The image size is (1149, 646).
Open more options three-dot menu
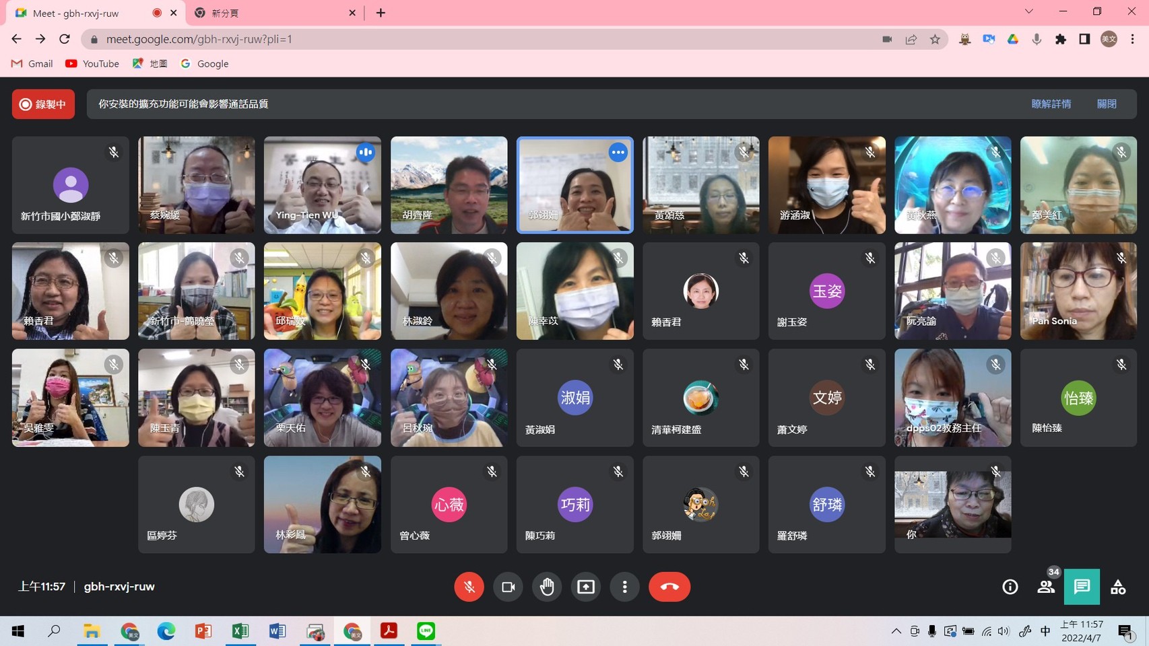click(625, 587)
